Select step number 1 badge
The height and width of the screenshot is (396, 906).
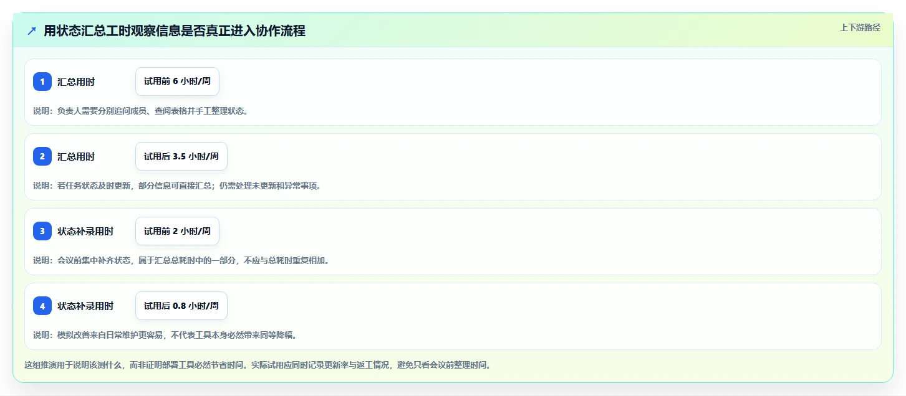[42, 82]
